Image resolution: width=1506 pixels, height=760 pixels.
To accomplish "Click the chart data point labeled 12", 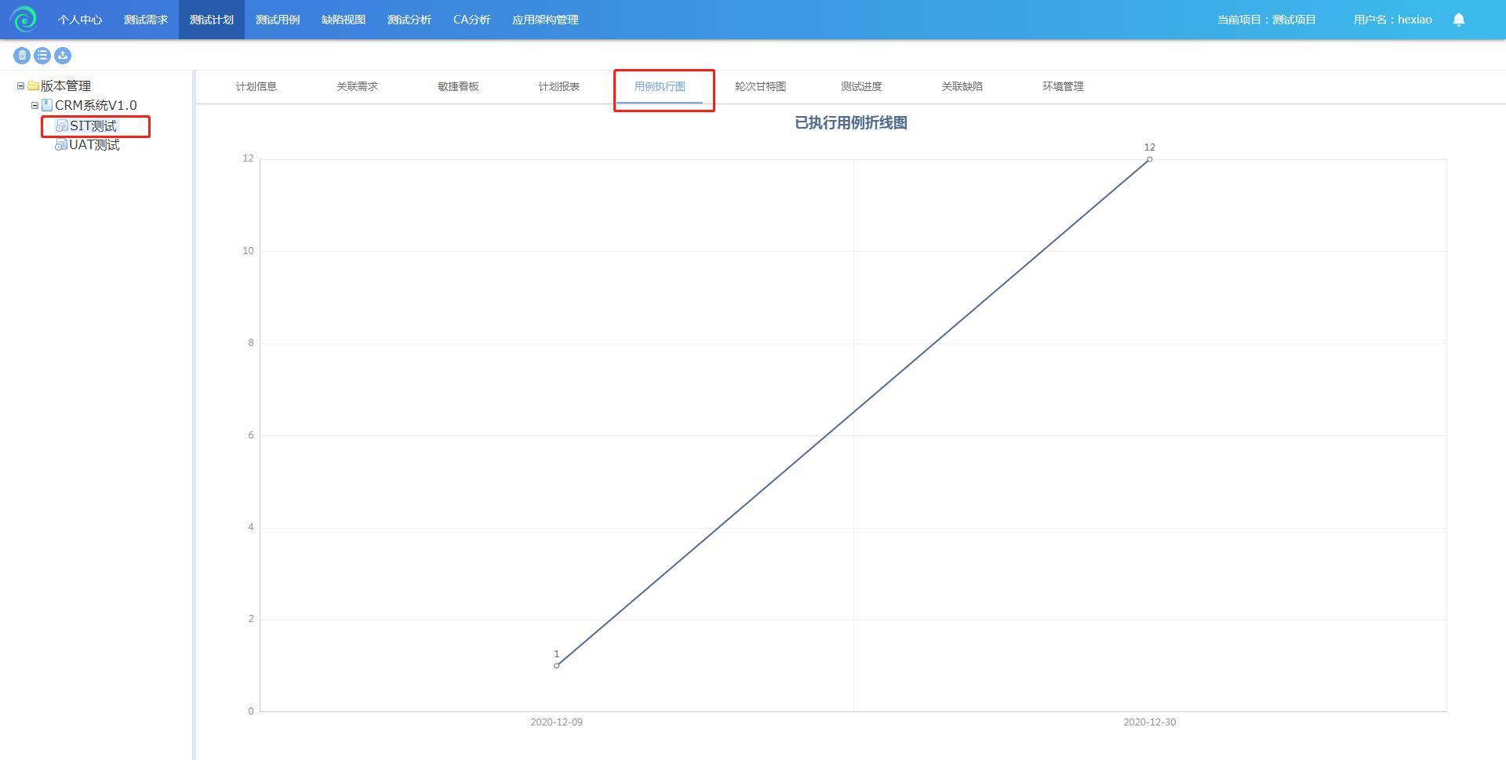I will pos(1149,160).
